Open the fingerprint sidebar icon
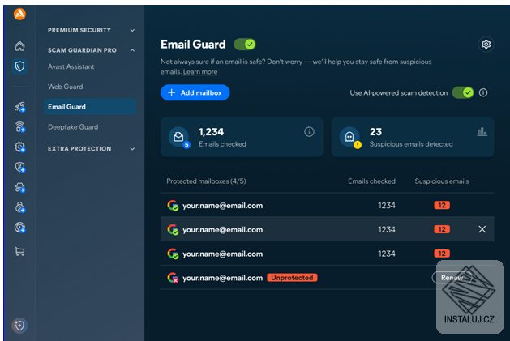510x341 pixels. (x=19, y=228)
